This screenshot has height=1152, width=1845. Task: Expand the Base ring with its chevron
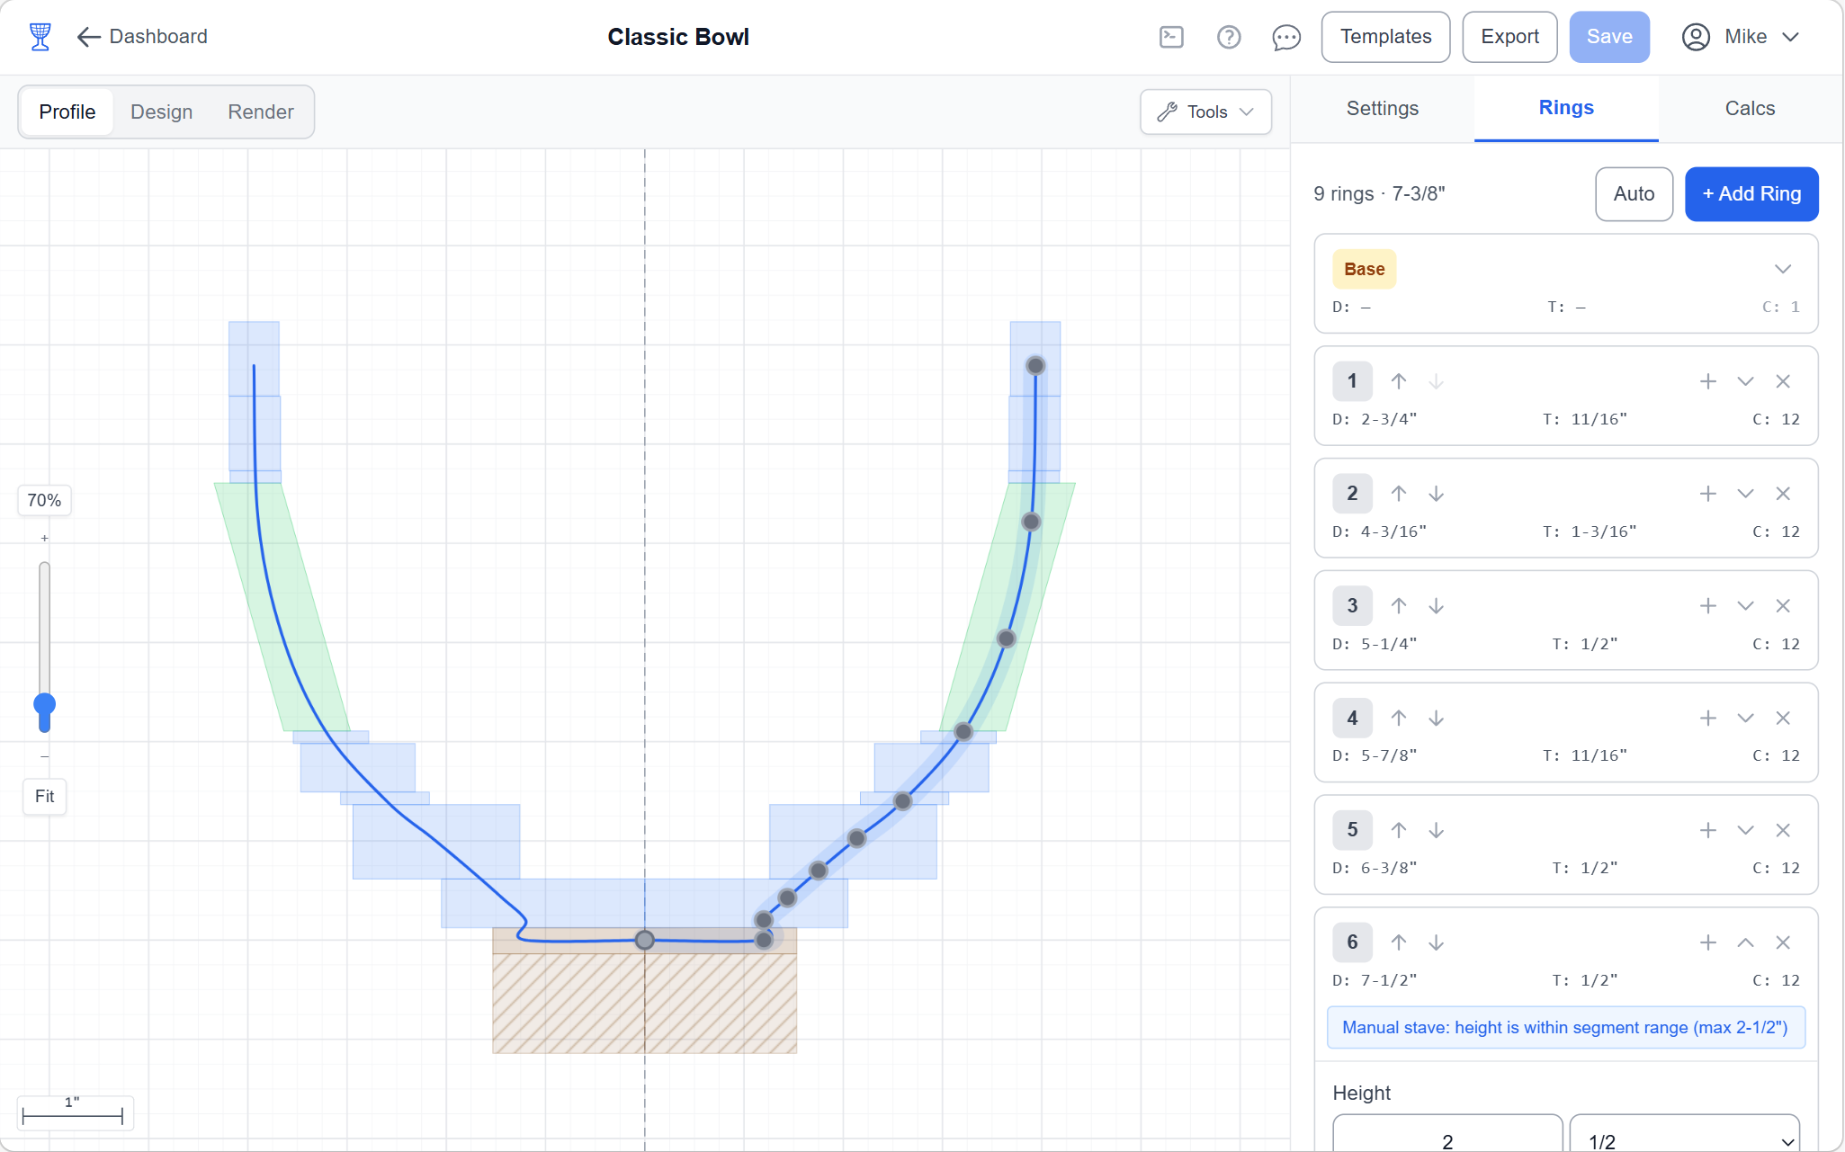click(x=1782, y=268)
